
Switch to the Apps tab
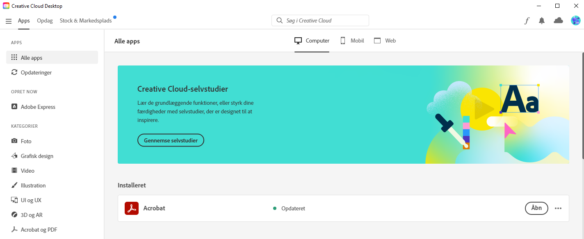[x=24, y=20]
